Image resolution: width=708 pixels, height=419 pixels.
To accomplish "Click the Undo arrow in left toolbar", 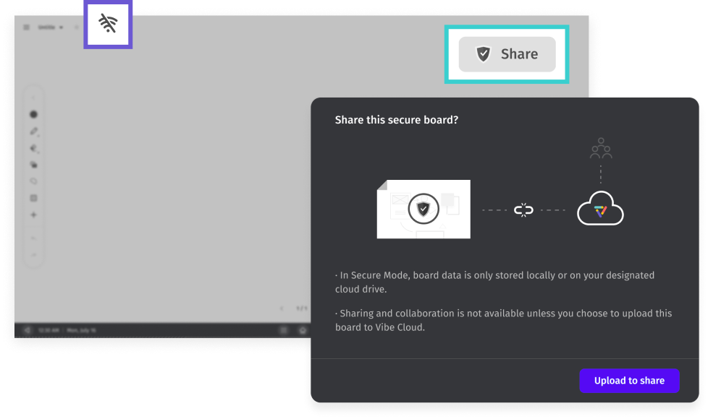I will point(33,238).
